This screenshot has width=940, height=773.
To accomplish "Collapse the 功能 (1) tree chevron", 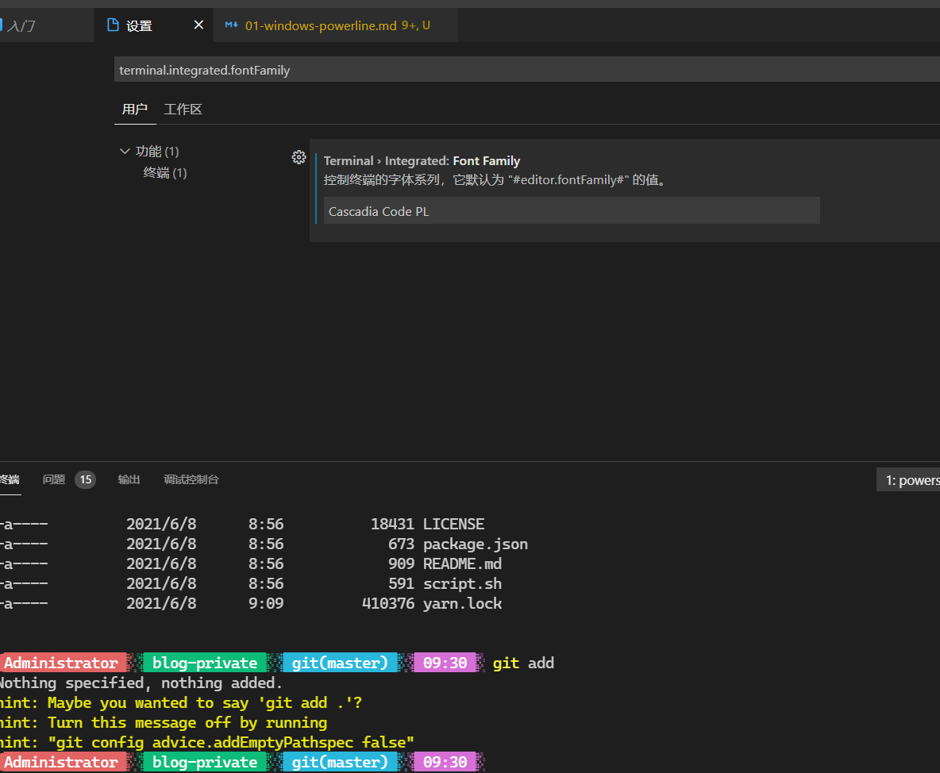I will click(125, 151).
